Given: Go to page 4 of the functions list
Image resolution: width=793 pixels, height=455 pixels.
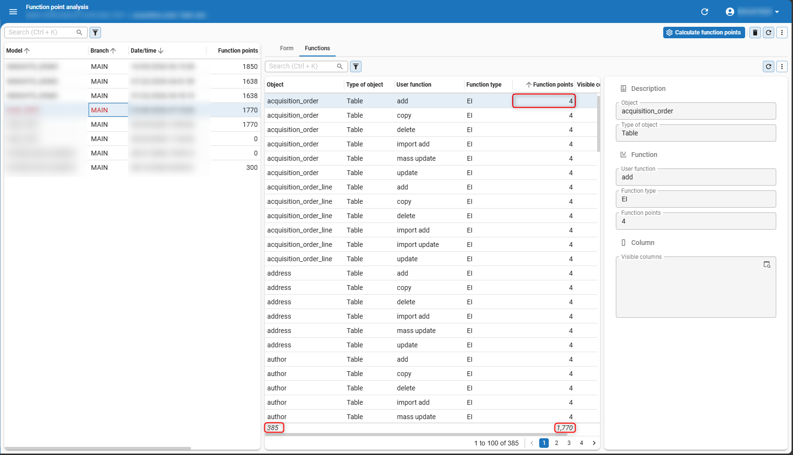Looking at the screenshot, I should point(581,443).
